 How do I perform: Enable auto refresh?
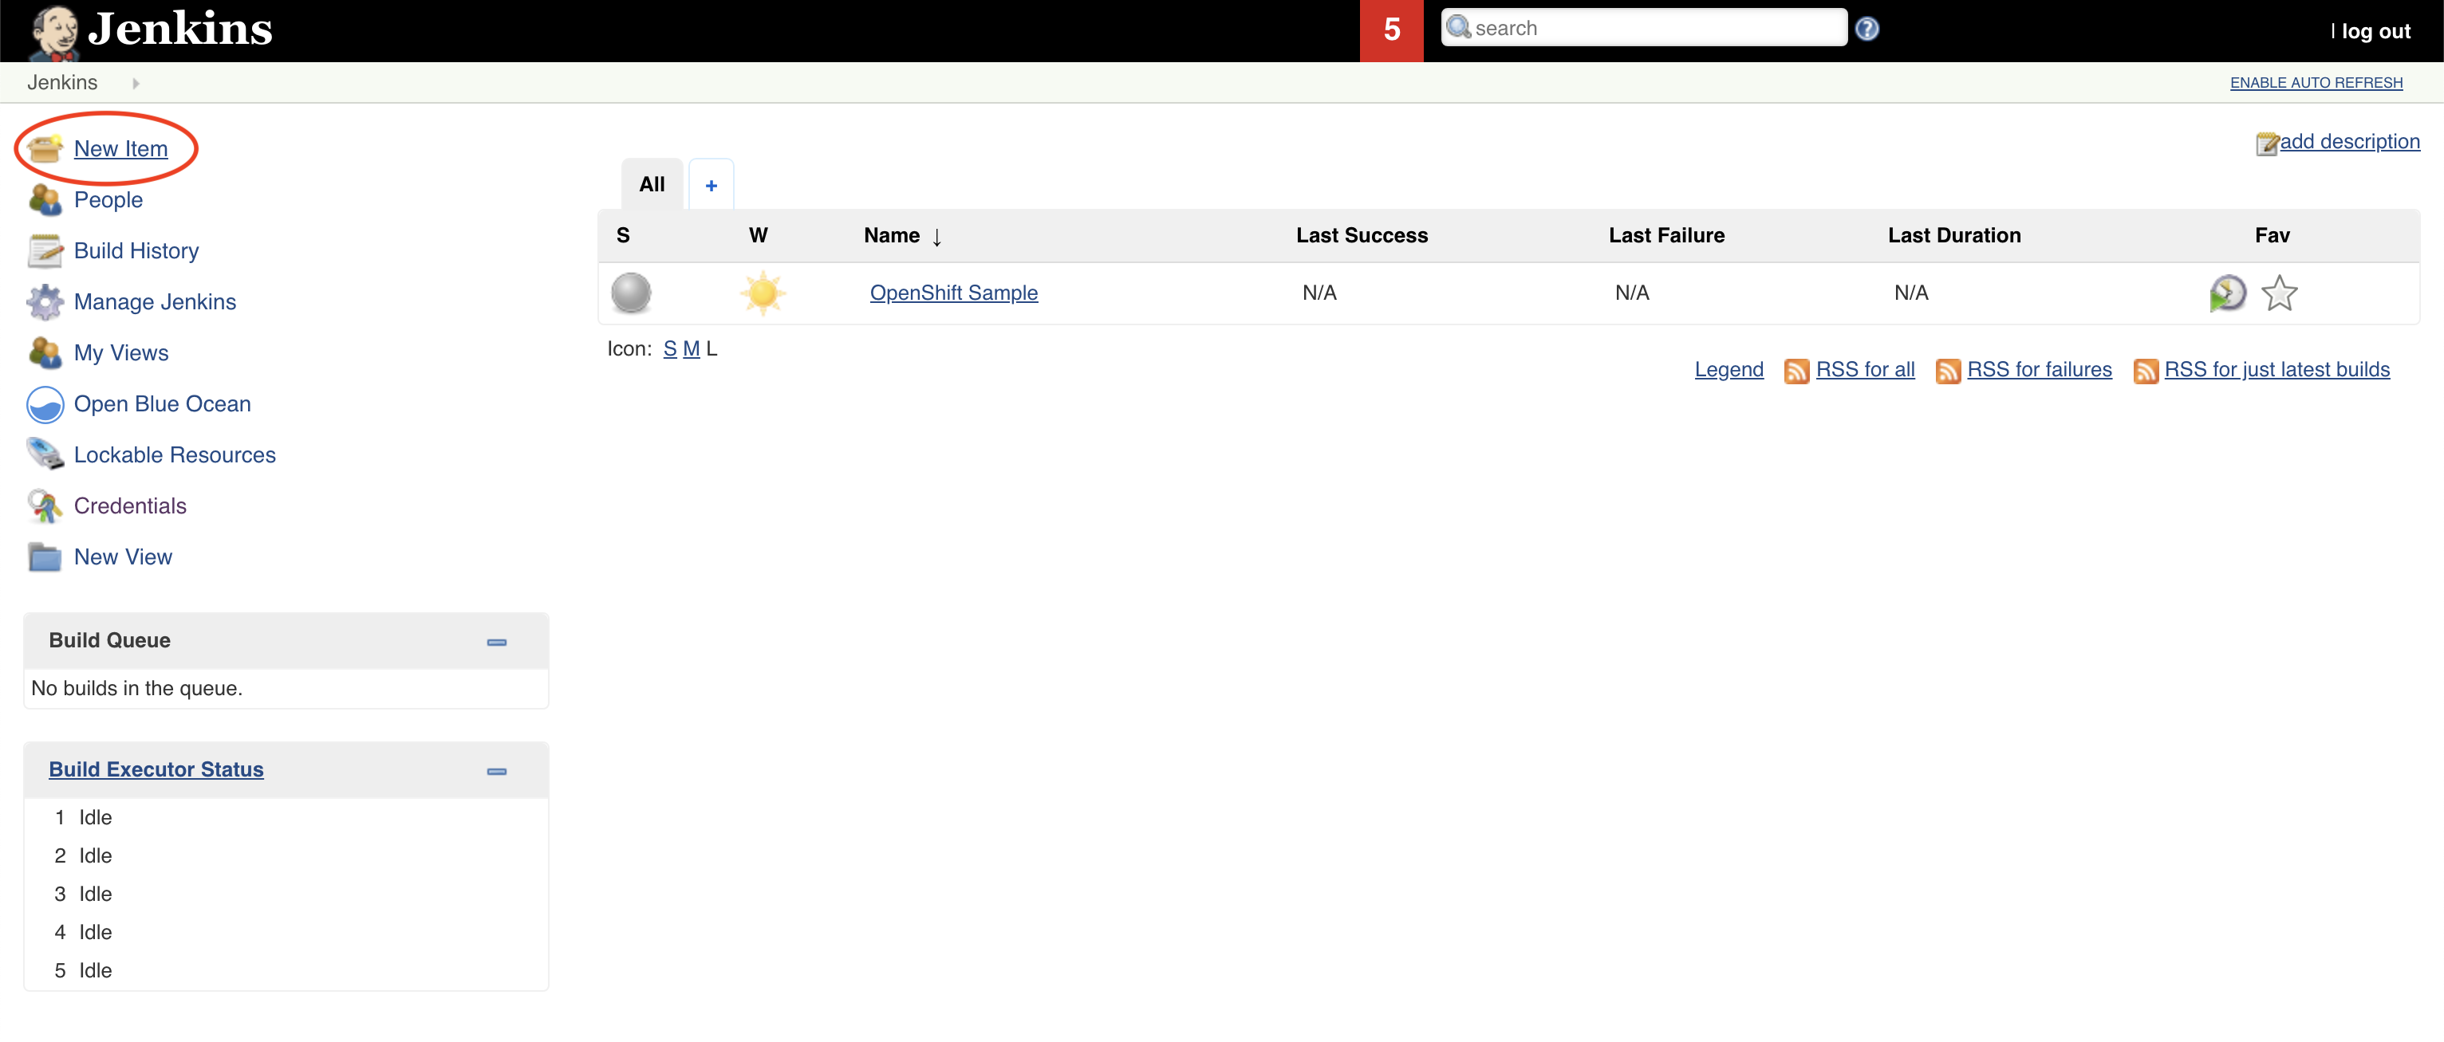(2316, 82)
